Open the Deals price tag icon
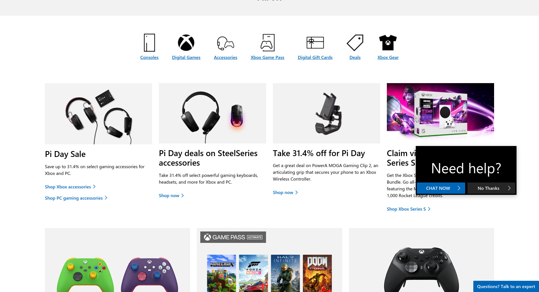The width and height of the screenshot is (539, 292). (355, 43)
